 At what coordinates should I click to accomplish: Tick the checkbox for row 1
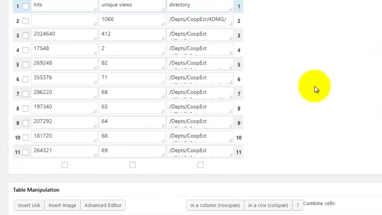[25, 6]
